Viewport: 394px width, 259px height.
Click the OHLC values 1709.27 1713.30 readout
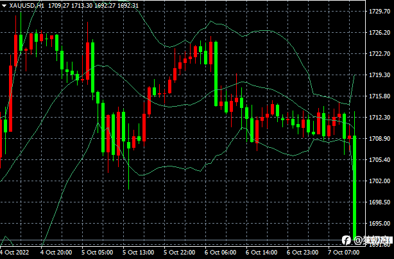(x=70, y=6)
